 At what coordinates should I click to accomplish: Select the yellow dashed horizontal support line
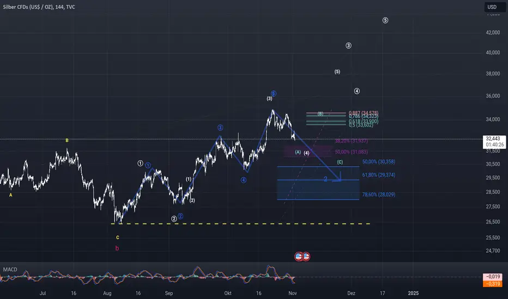(240, 223)
